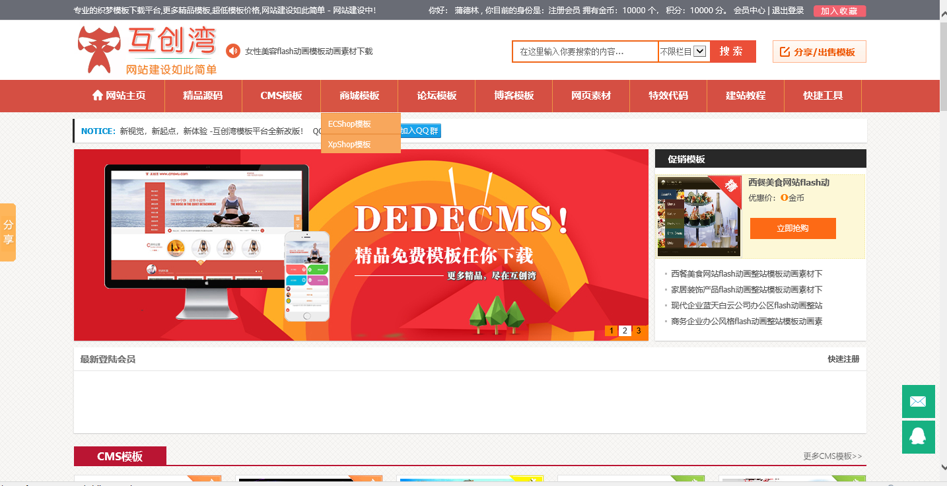Click the NOTICE announcement text
The image size is (947, 486).
tap(192, 131)
